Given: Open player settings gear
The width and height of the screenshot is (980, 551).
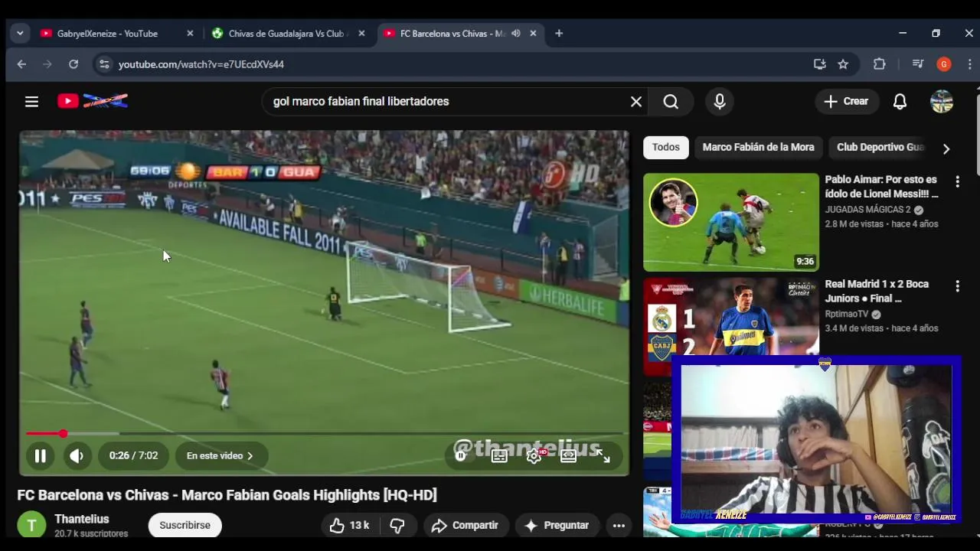Looking at the screenshot, I should pyautogui.click(x=534, y=456).
